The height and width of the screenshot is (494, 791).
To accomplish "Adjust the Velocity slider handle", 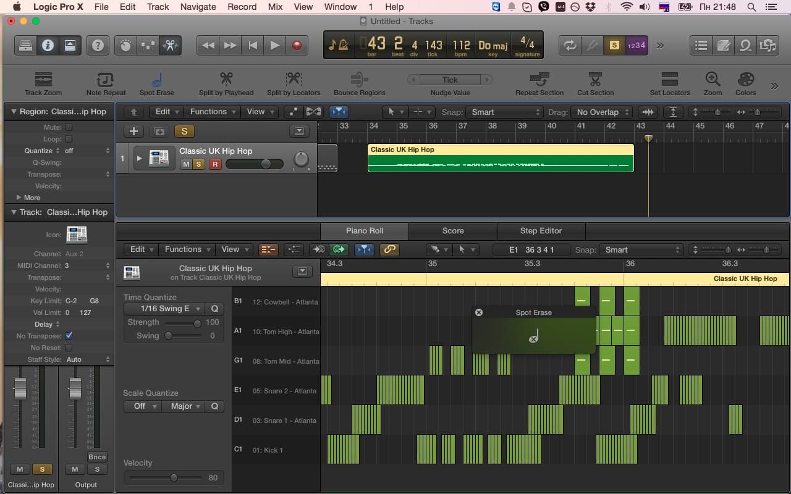I will (x=174, y=477).
